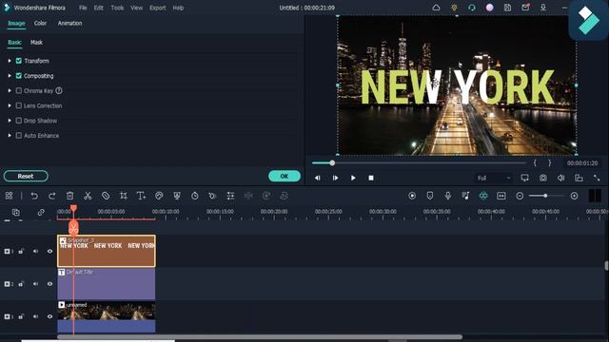This screenshot has width=609, height=342.
Task: Open render preview circle icon
Action: tap(412, 196)
